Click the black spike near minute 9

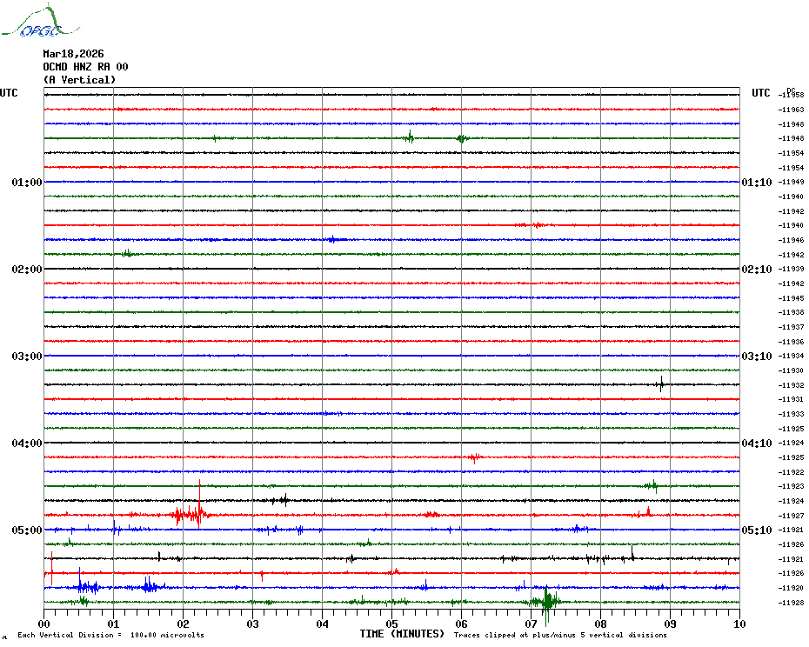pyautogui.click(x=661, y=384)
